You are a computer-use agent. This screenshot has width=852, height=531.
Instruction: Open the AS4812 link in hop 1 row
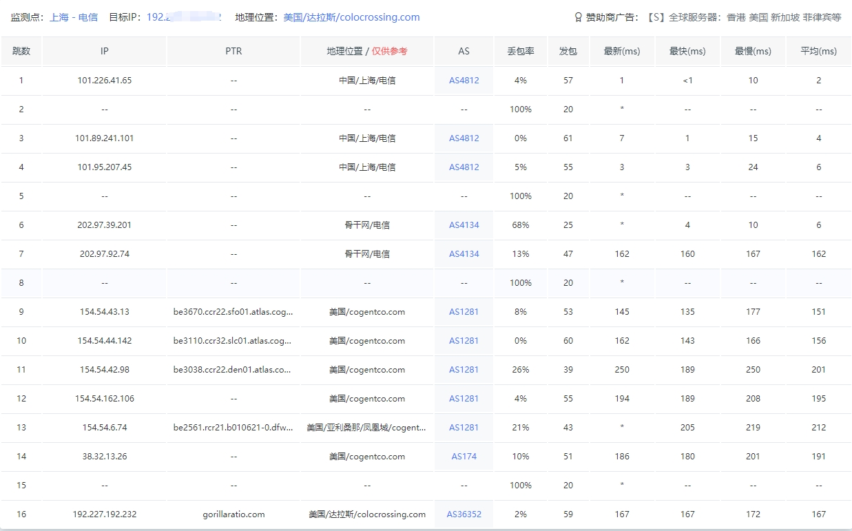coord(464,81)
